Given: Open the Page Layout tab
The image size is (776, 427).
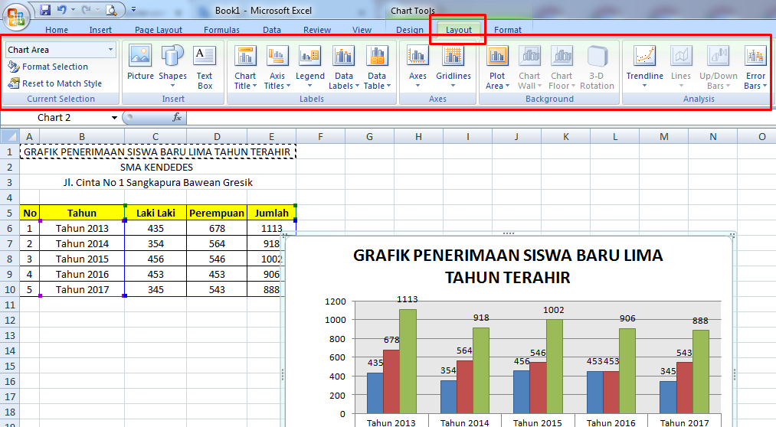Looking at the screenshot, I should [x=159, y=30].
